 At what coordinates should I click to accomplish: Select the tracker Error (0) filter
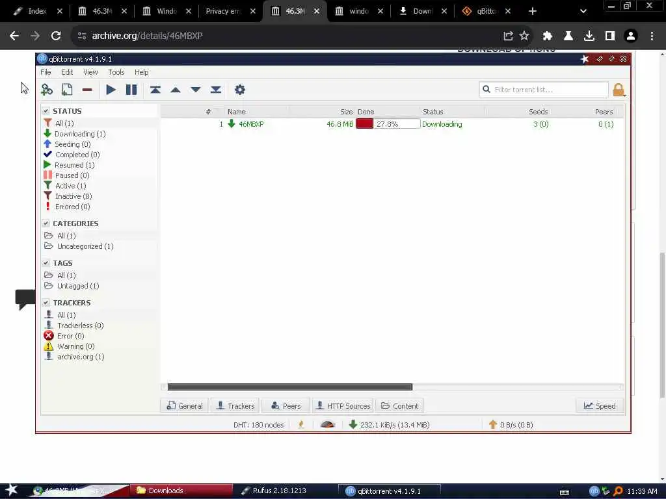(x=64, y=336)
